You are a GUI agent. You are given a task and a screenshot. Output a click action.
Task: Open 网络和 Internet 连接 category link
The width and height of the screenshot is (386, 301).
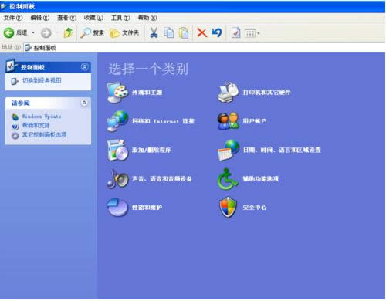click(x=163, y=121)
